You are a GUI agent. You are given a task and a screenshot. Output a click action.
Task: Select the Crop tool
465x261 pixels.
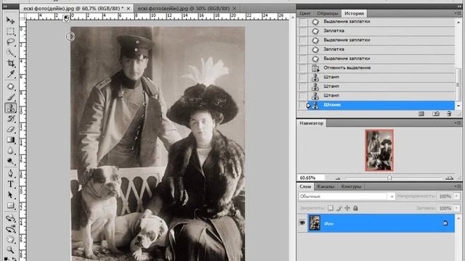point(10,63)
